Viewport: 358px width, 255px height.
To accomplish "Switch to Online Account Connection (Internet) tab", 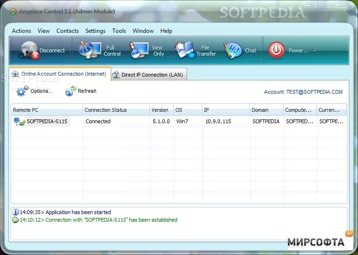I will point(60,74).
